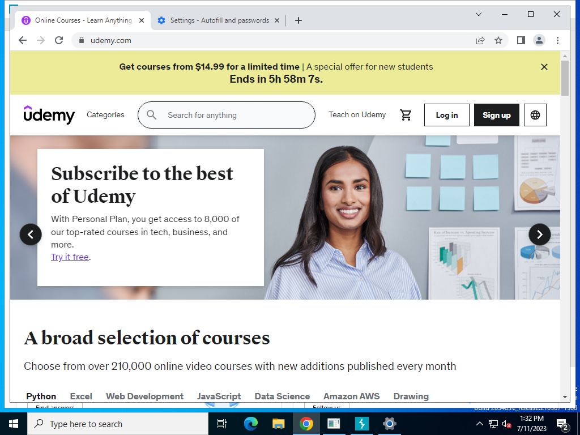580x435 pixels.
Task: Choose language via the globe icon
Action: click(535, 115)
